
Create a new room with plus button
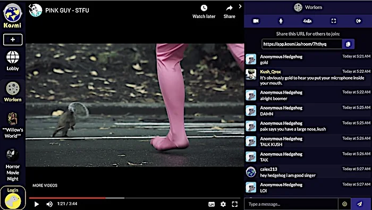13,39
